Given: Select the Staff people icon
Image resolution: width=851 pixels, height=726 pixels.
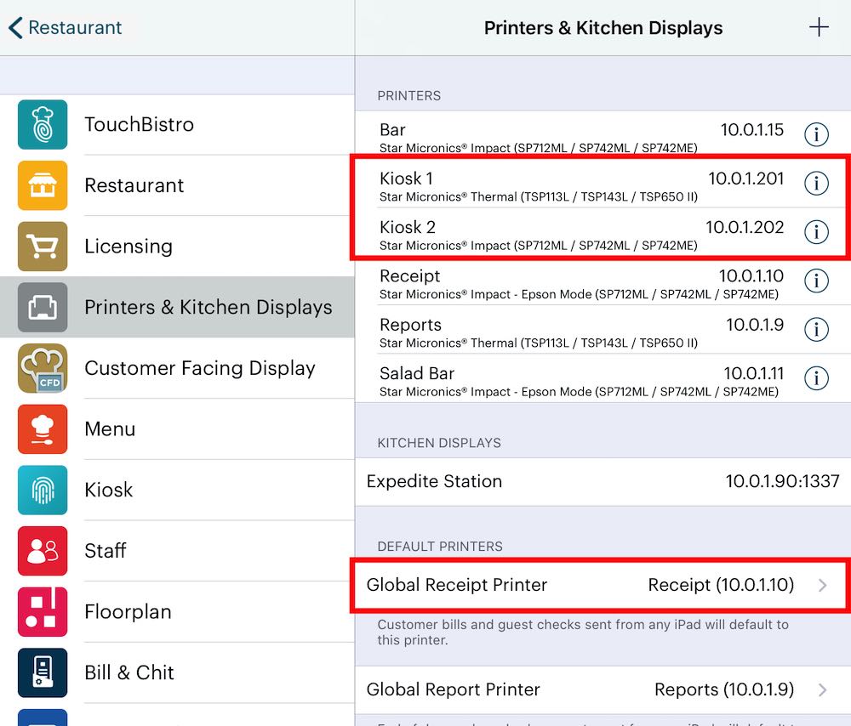Looking at the screenshot, I should (43, 551).
